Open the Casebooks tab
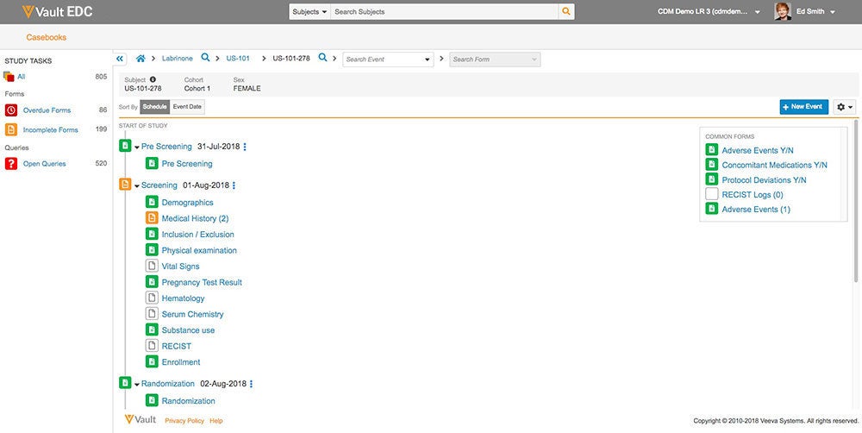This screenshot has width=862, height=433. coord(47,37)
